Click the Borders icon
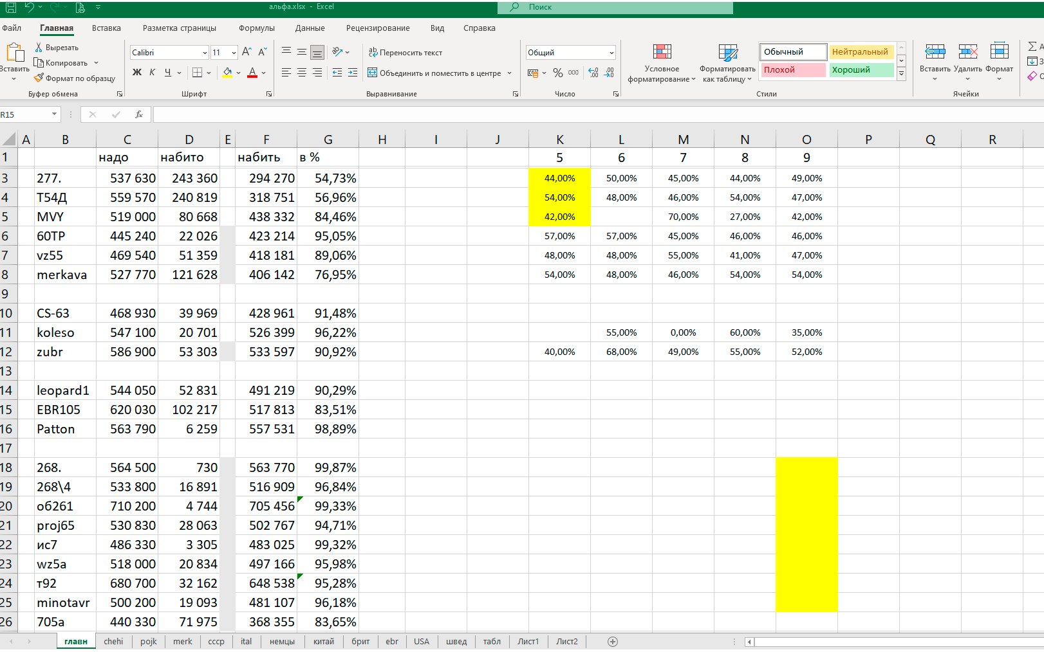 click(198, 73)
